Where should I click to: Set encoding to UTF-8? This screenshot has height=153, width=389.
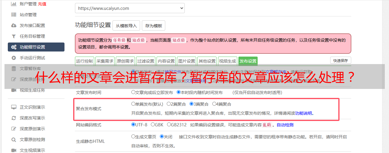coord(133,125)
